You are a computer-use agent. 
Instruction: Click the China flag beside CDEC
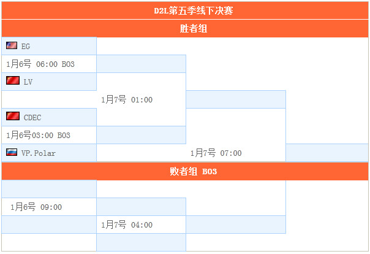(x=13, y=116)
